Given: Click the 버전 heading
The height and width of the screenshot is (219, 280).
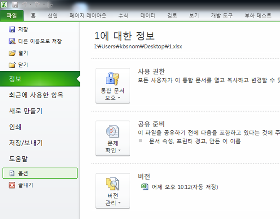Looking at the screenshot, I should (x=144, y=176).
